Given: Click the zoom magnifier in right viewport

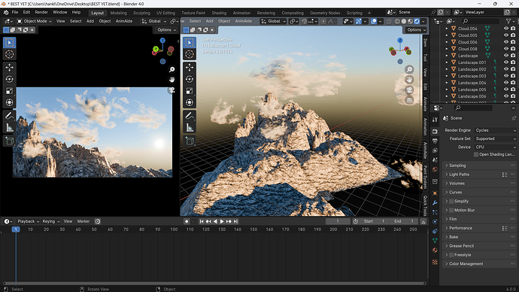Looking at the screenshot, I should pyautogui.click(x=409, y=69).
